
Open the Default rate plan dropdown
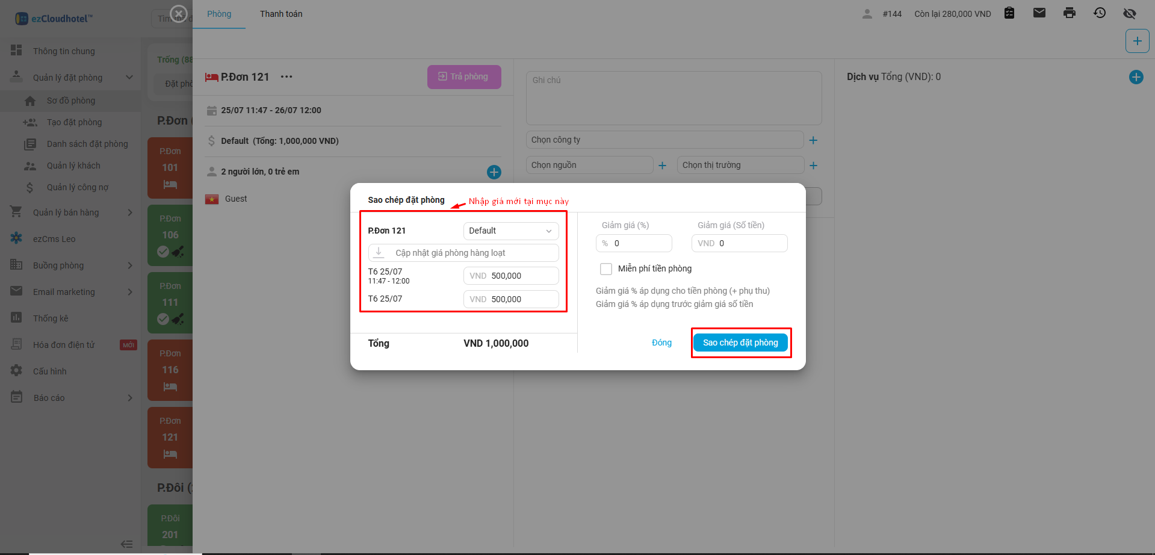tap(510, 231)
